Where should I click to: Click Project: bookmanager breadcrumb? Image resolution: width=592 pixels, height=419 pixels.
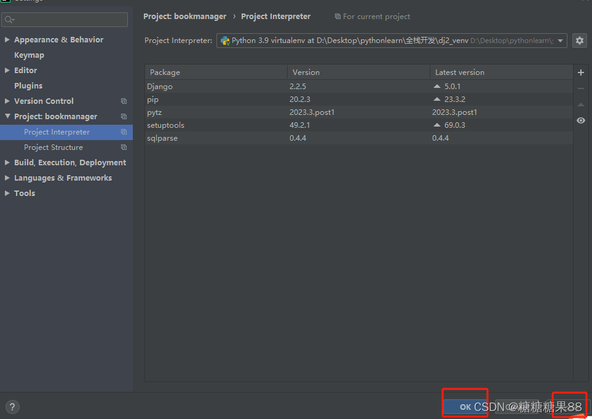pyautogui.click(x=184, y=17)
